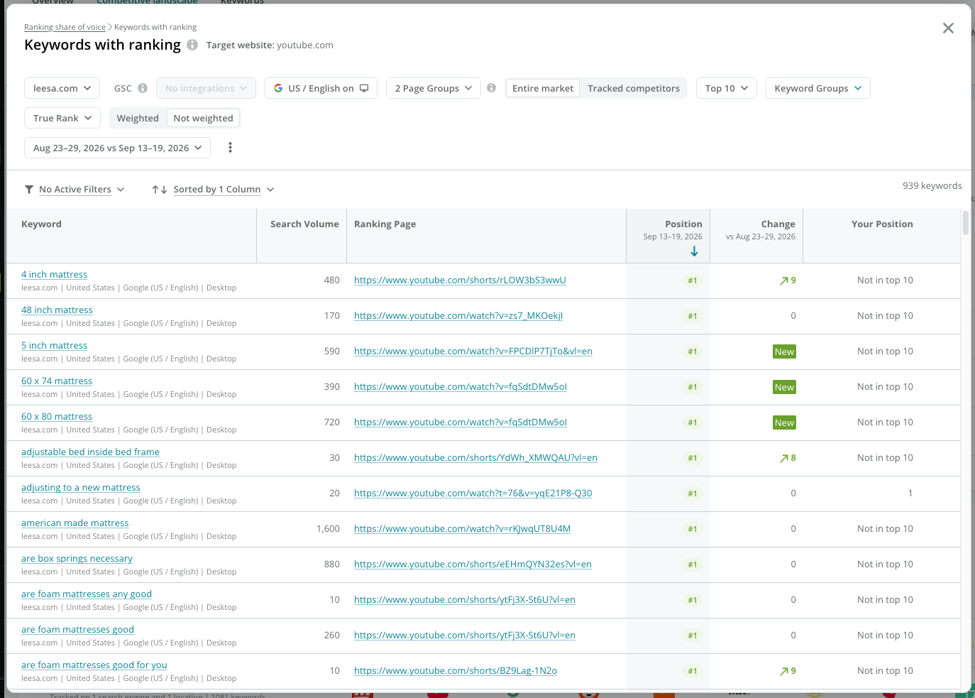Open the True Rank dropdown
Viewport: 975px width, 698px height.
point(62,118)
